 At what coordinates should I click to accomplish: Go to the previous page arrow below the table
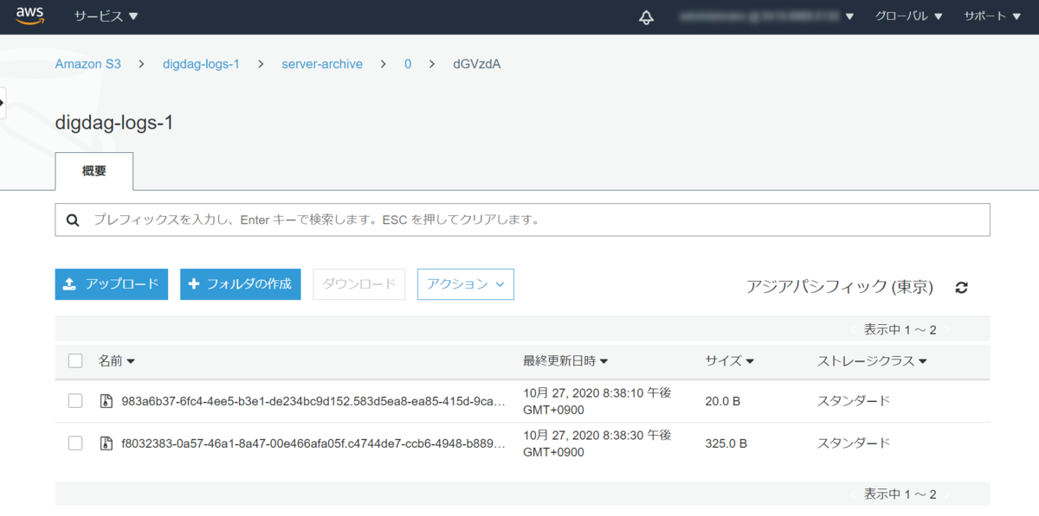pos(853,494)
